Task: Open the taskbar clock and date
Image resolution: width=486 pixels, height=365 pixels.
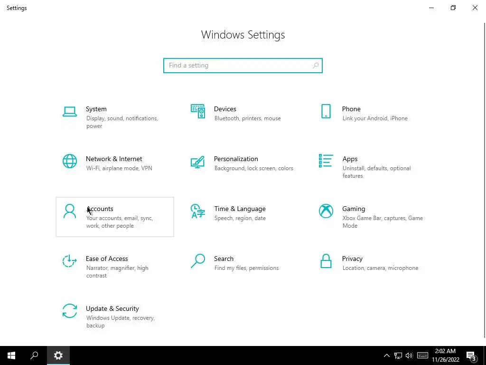Action: (x=445, y=355)
